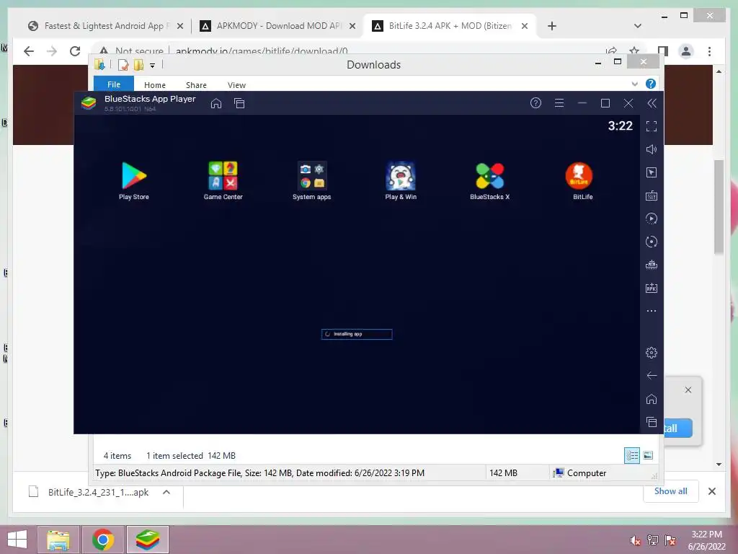Open the View ribbon tab in Downloads window
The image size is (738, 554).
tap(236, 85)
